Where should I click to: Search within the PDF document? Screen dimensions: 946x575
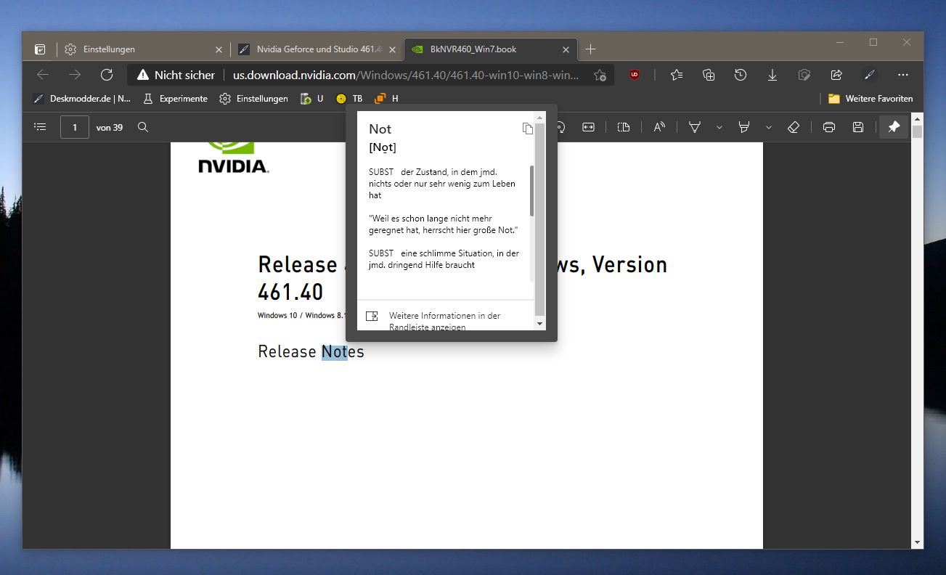click(143, 127)
